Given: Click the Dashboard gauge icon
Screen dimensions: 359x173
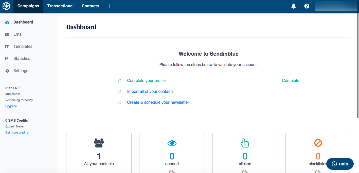Looking at the screenshot, I should pos(7,22).
